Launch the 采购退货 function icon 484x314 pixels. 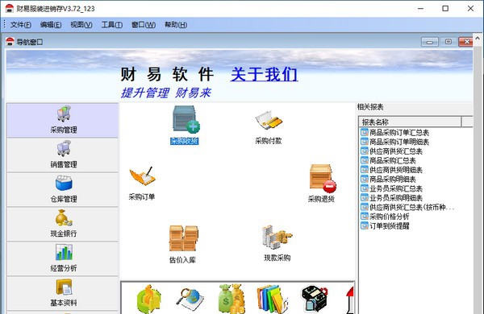322,183
